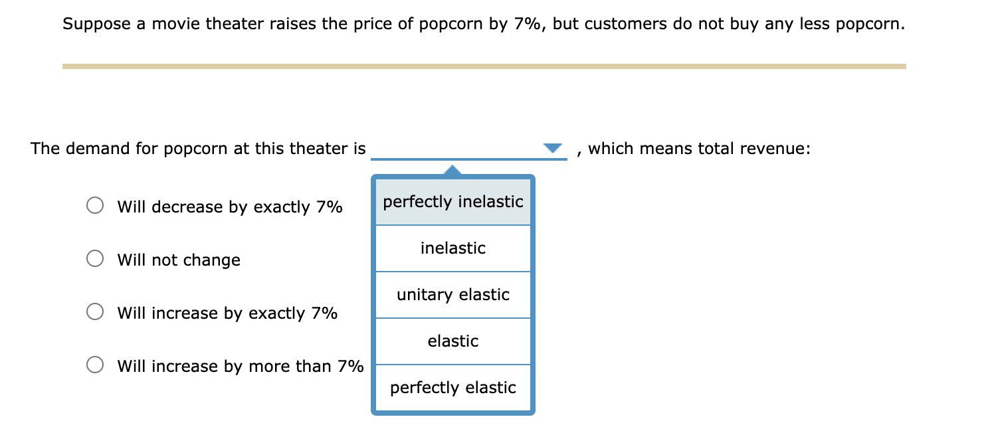Click the dropdown list's blue border

click(x=375, y=292)
